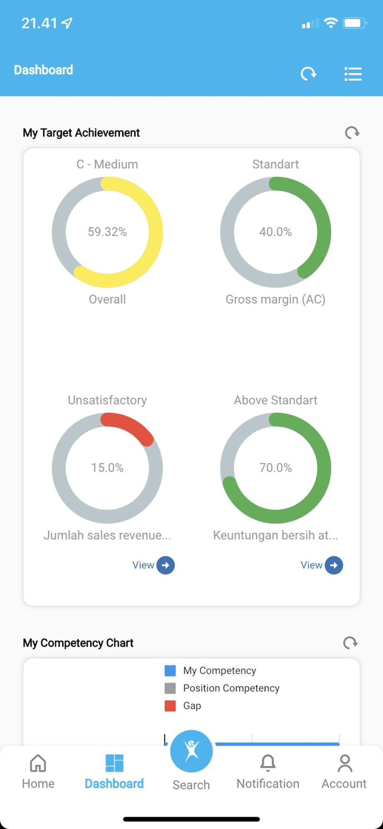Click View under Keuntungan bersih
This screenshot has height=829, width=383.
(322, 565)
